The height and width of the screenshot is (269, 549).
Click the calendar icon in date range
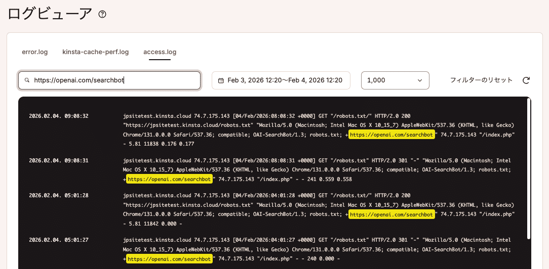pos(221,80)
